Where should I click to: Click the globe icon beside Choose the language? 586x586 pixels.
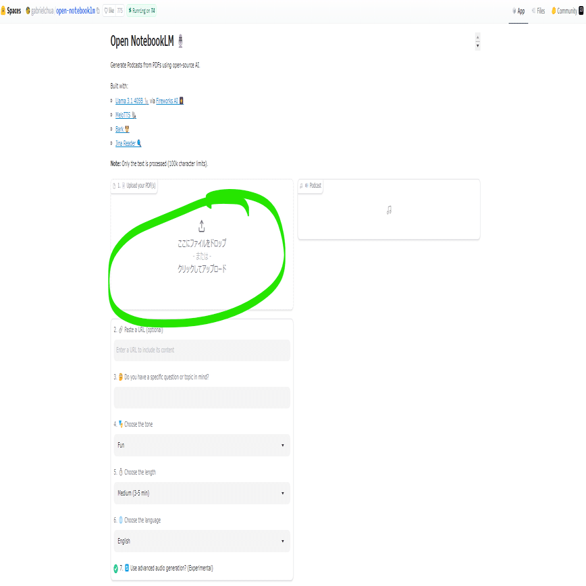pos(121,520)
